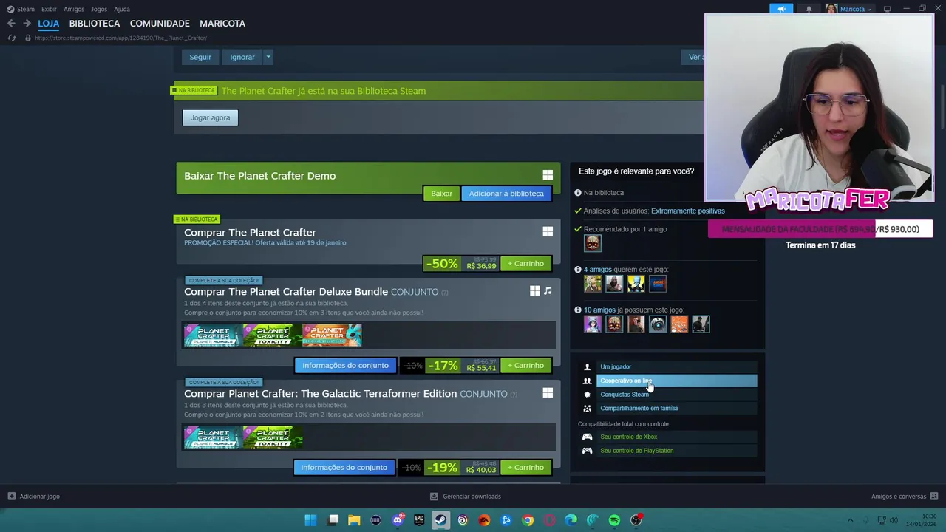The width and height of the screenshot is (946, 532).
Task: Open File Explorer from the taskbar
Action: click(x=354, y=520)
